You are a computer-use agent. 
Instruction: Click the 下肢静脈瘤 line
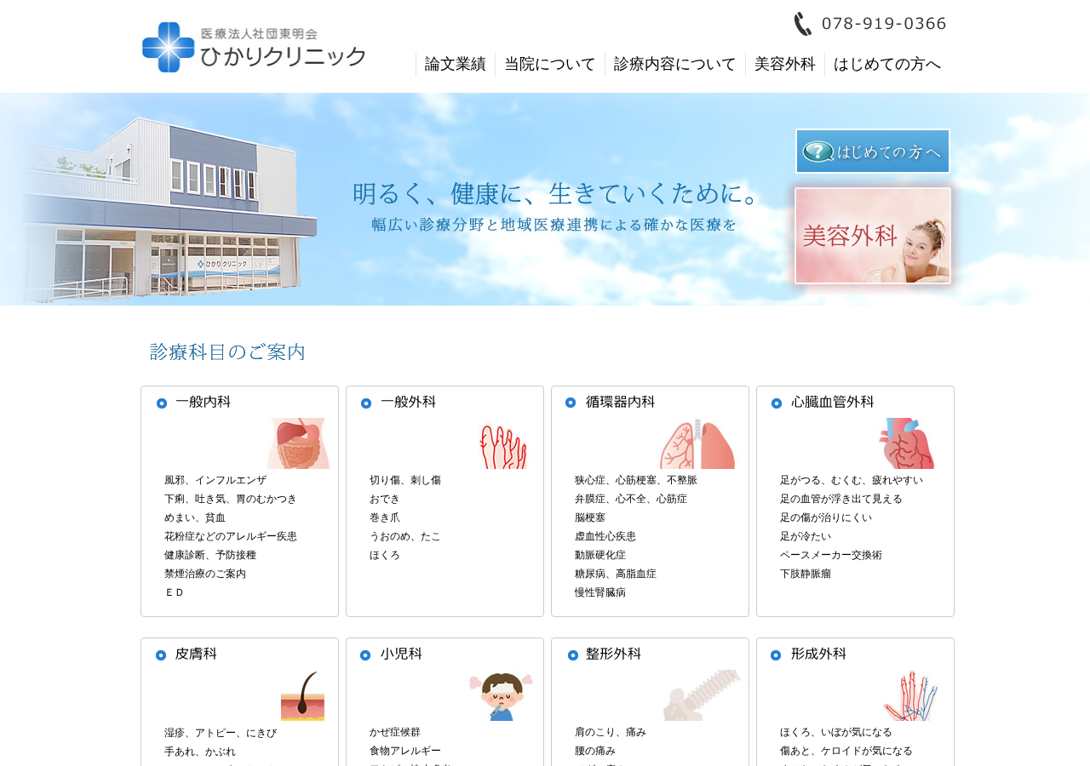click(806, 574)
